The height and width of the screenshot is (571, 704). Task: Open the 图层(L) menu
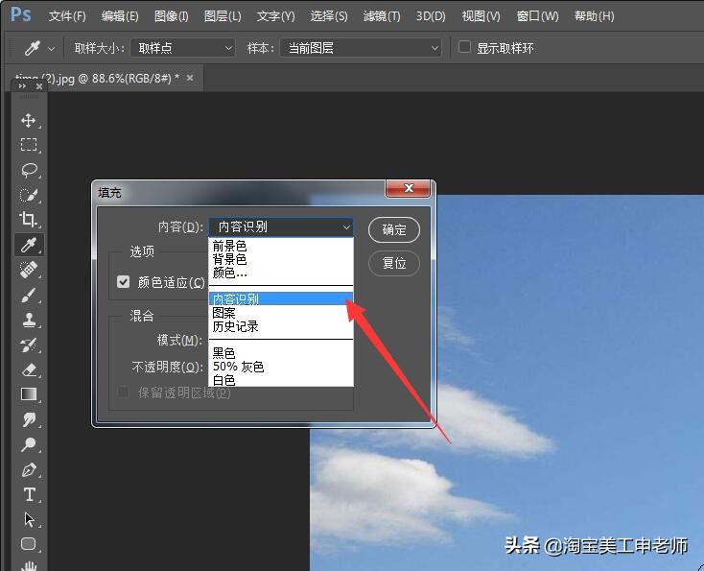pyautogui.click(x=223, y=16)
